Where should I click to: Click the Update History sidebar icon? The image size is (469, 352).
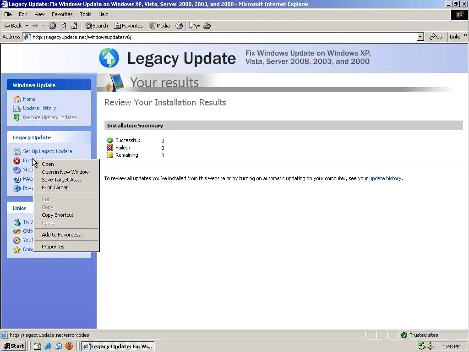click(17, 108)
